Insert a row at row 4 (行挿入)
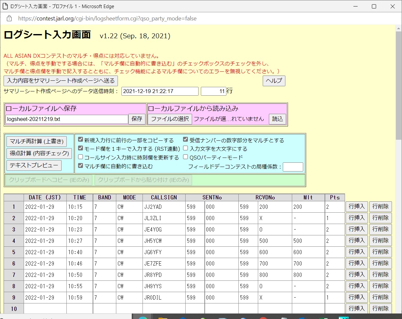The height and width of the screenshot is (319, 402). (x=357, y=241)
